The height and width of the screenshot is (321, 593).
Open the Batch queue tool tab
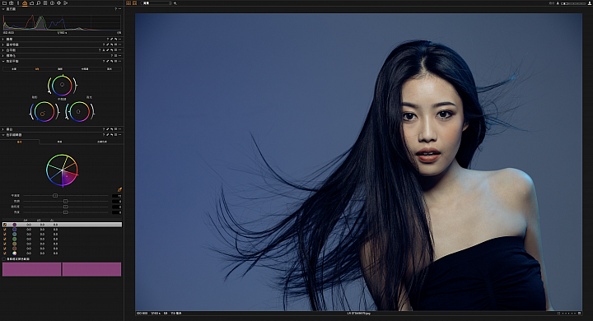tap(65, 3)
